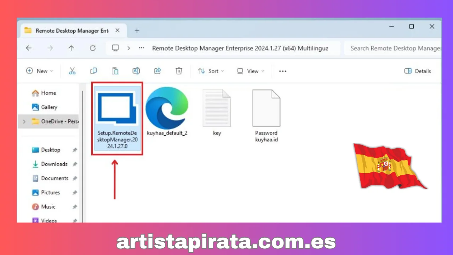Screen dimensions: 453x255
Task: Refresh the folder view
Action: pos(93,48)
